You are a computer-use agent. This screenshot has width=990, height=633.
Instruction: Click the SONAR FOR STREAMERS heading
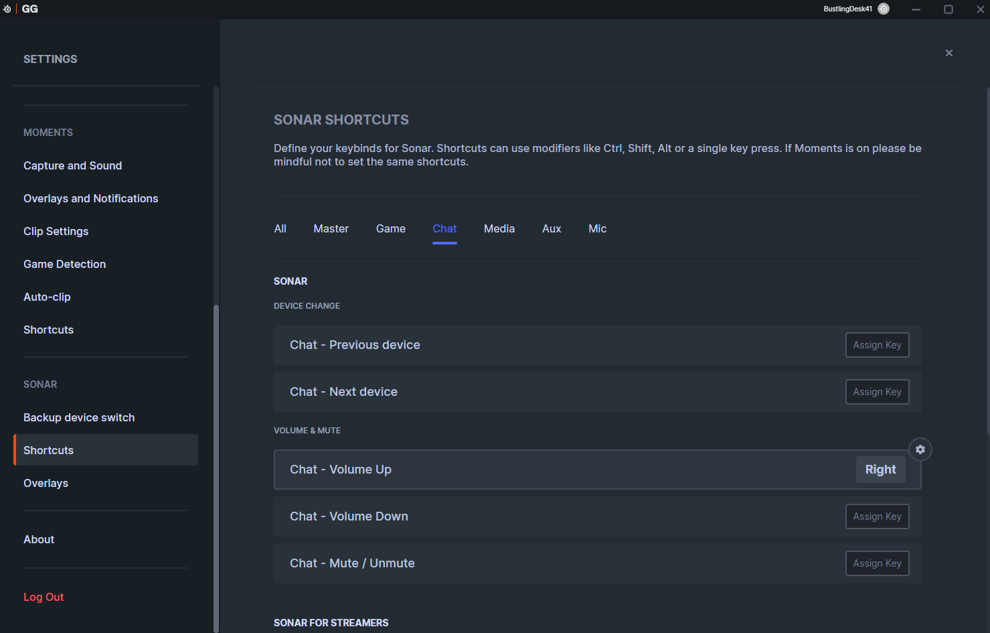(331, 623)
